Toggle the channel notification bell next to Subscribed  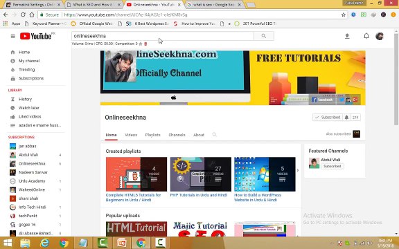coord(346,118)
